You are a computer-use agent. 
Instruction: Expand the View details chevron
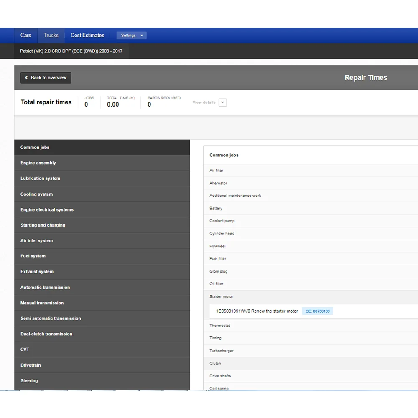[222, 102]
